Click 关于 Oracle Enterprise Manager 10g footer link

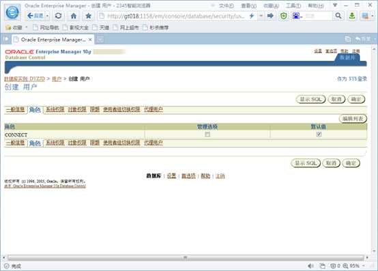[45, 186]
